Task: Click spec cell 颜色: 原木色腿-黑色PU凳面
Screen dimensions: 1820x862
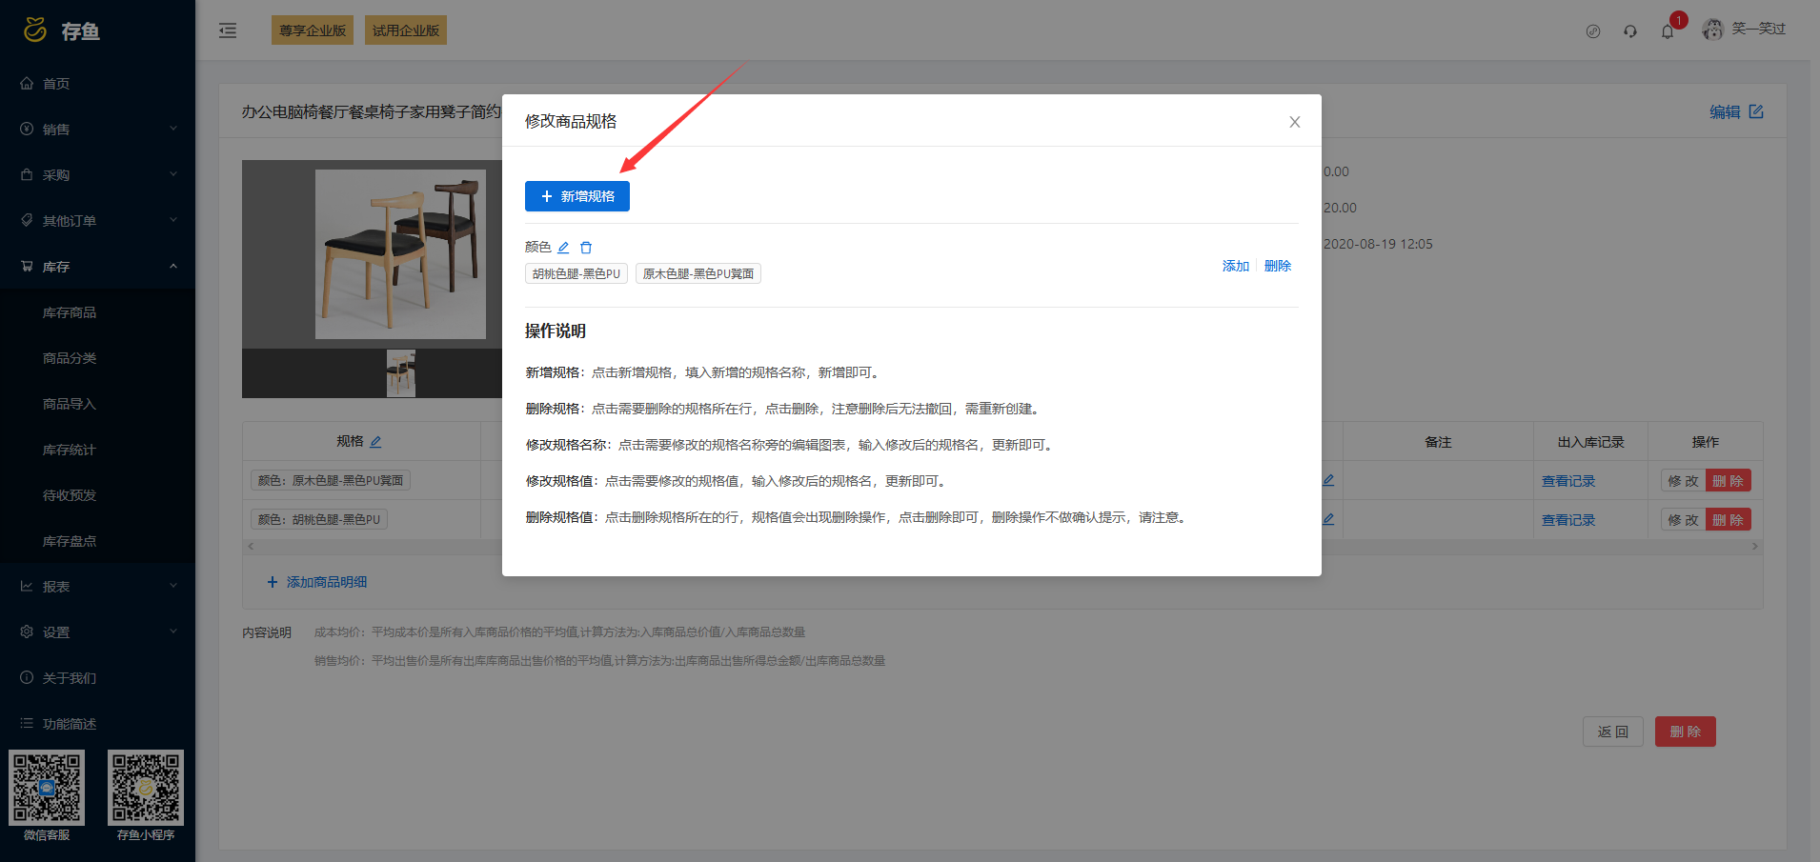Action: click(x=331, y=481)
